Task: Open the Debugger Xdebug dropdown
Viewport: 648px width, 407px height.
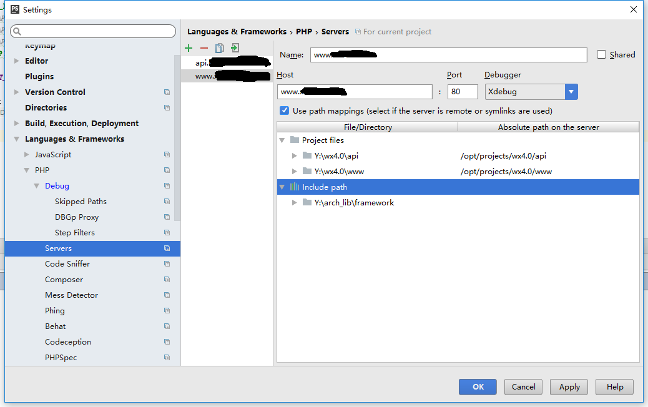Action: coord(571,92)
